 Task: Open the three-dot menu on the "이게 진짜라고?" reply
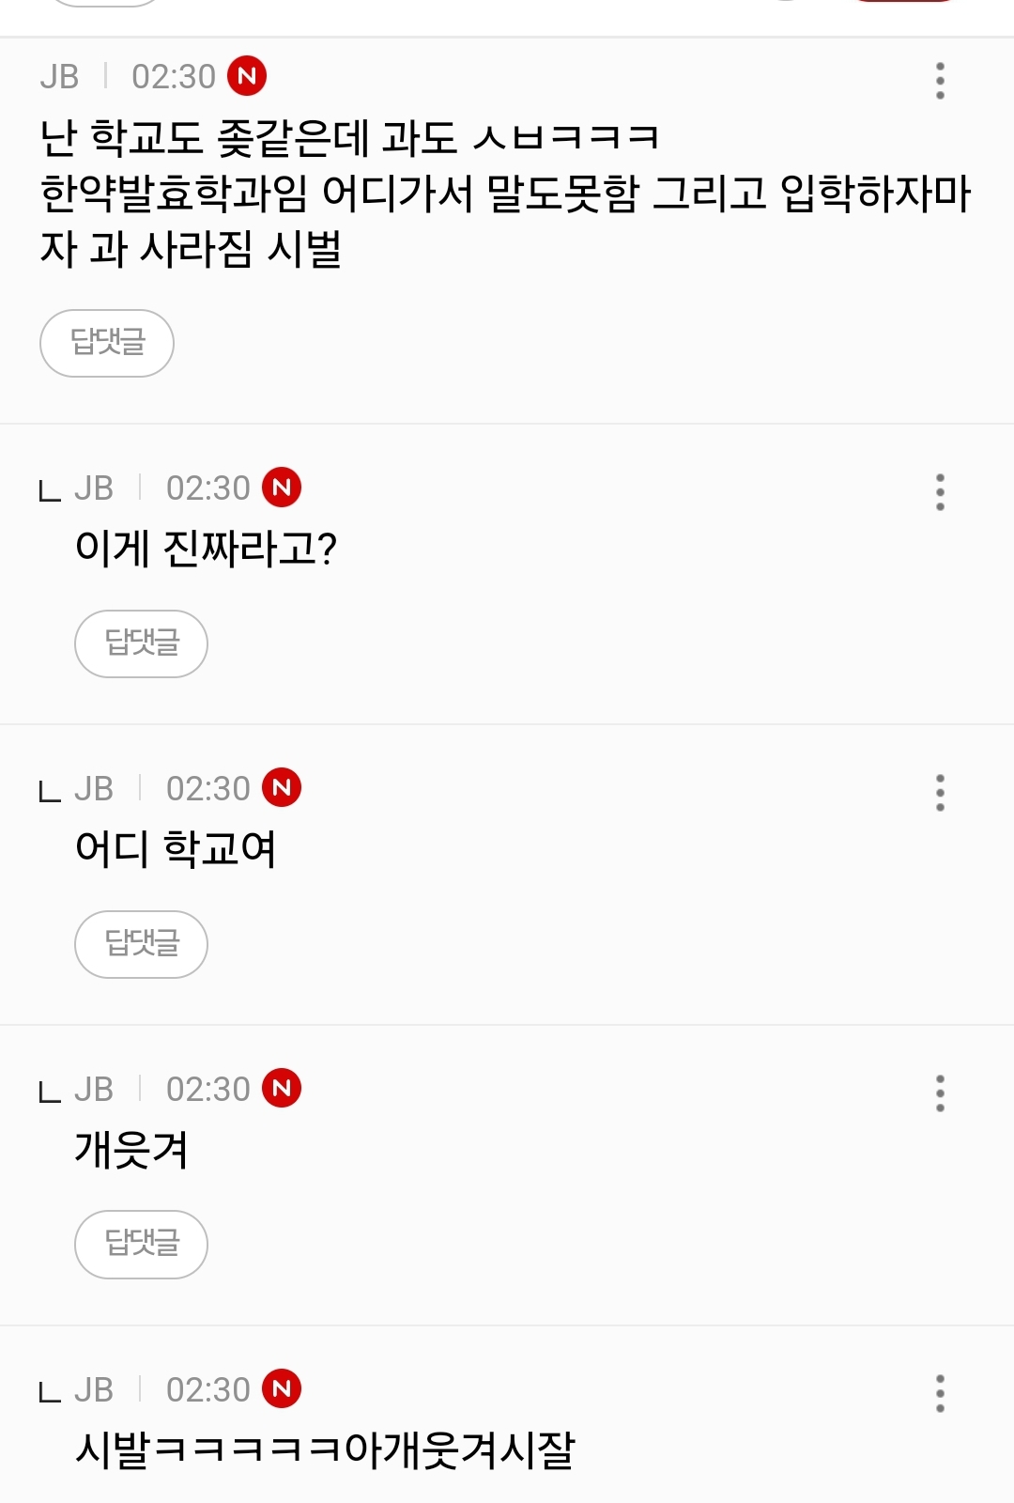point(940,492)
